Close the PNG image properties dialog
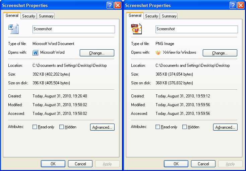Image resolution: width=246 pixels, height=171 pixels. 241,5
